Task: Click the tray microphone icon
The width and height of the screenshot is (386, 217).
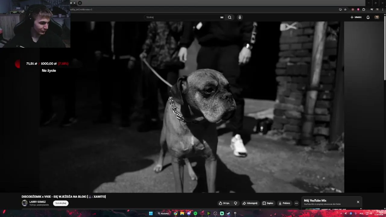Action: pos(356,213)
